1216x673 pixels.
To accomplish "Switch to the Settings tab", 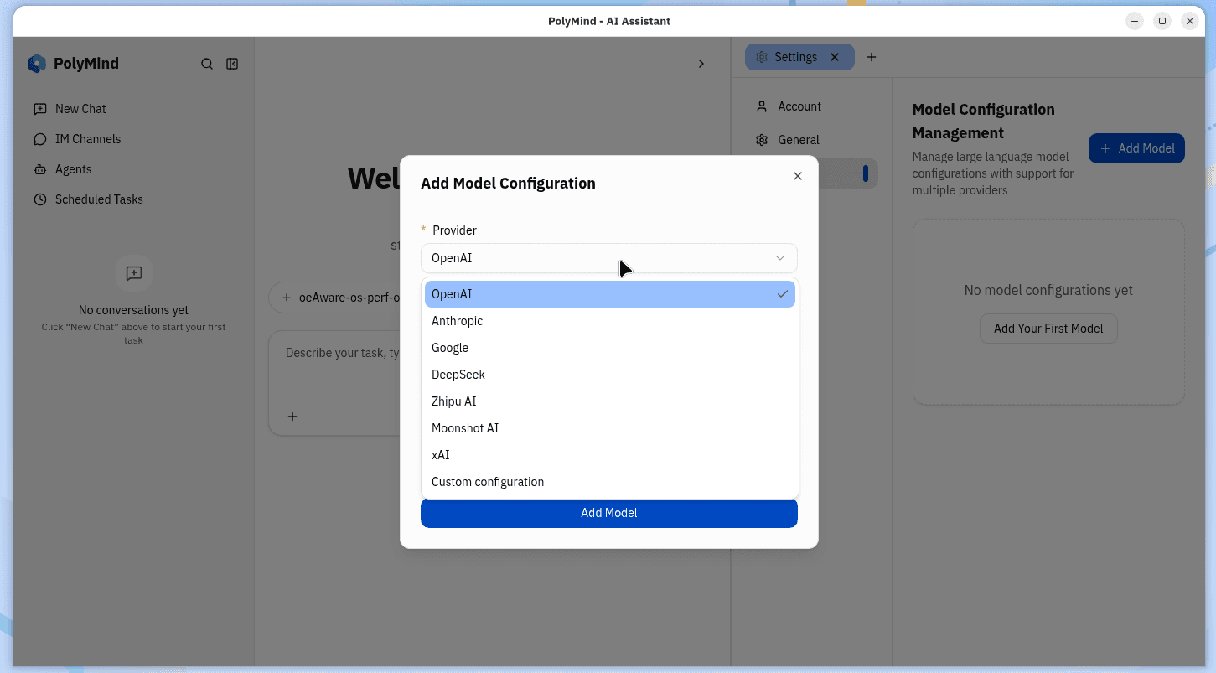I will 799,57.
